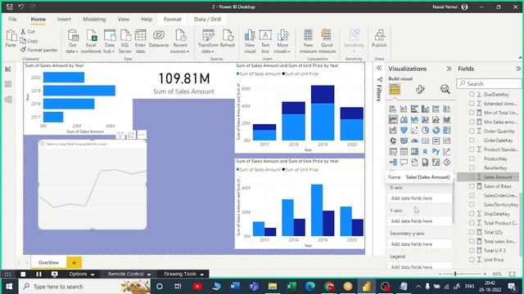Create a New measure

pyautogui.click(x=308, y=42)
